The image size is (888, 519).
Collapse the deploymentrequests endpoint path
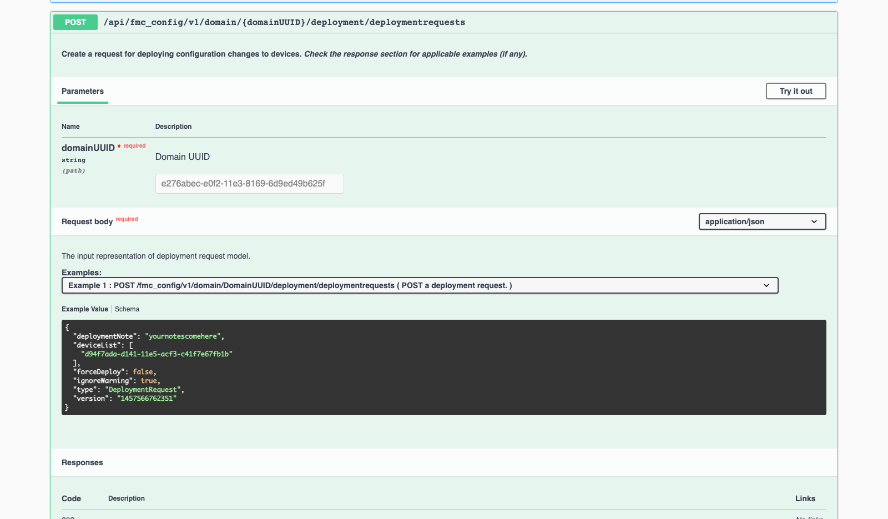pos(284,22)
